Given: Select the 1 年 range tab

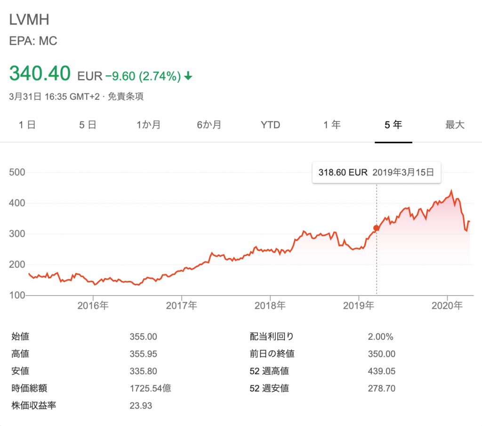Looking at the screenshot, I should click(x=332, y=125).
